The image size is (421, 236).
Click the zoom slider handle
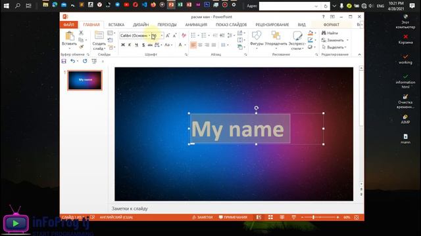(x=313, y=217)
